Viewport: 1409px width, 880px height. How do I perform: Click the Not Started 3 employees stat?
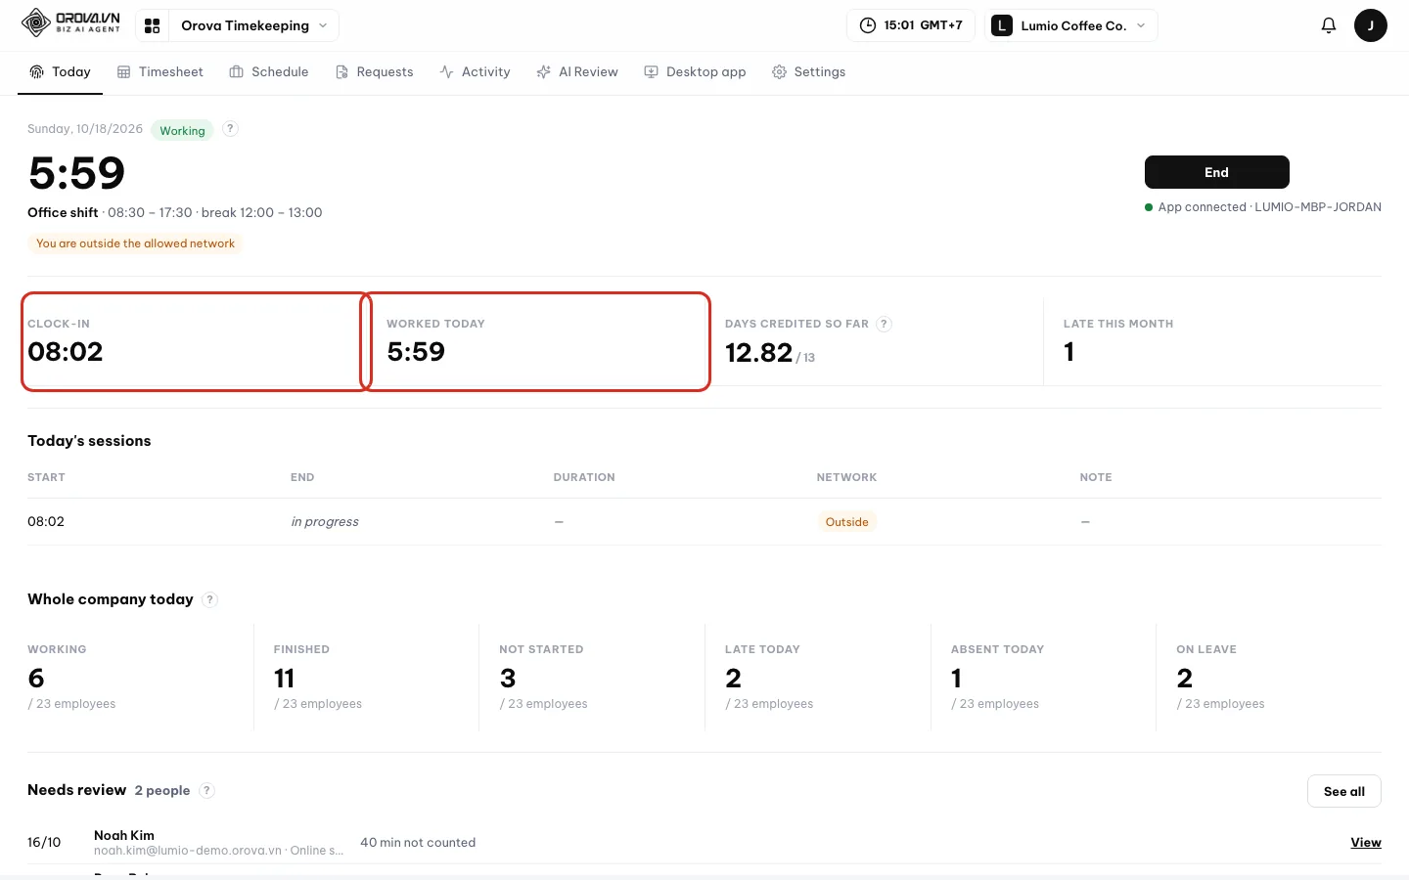tap(592, 677)
